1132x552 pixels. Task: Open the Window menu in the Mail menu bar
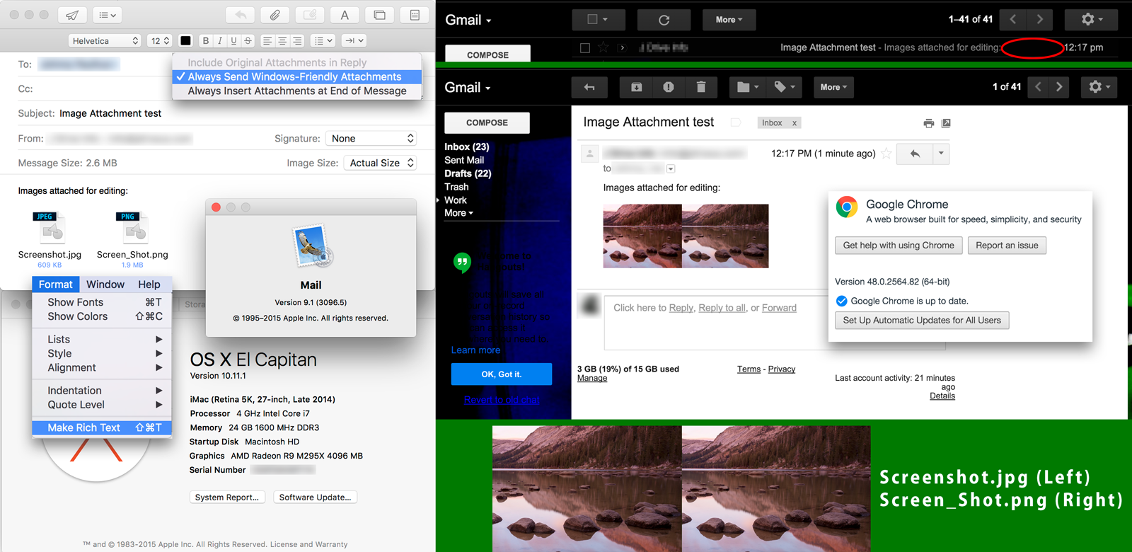[105, 284]
